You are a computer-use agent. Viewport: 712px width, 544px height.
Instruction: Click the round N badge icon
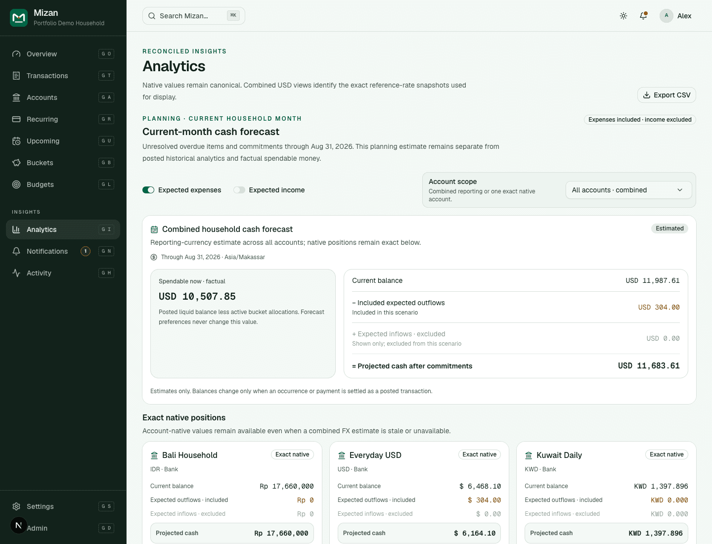[19, 525]
